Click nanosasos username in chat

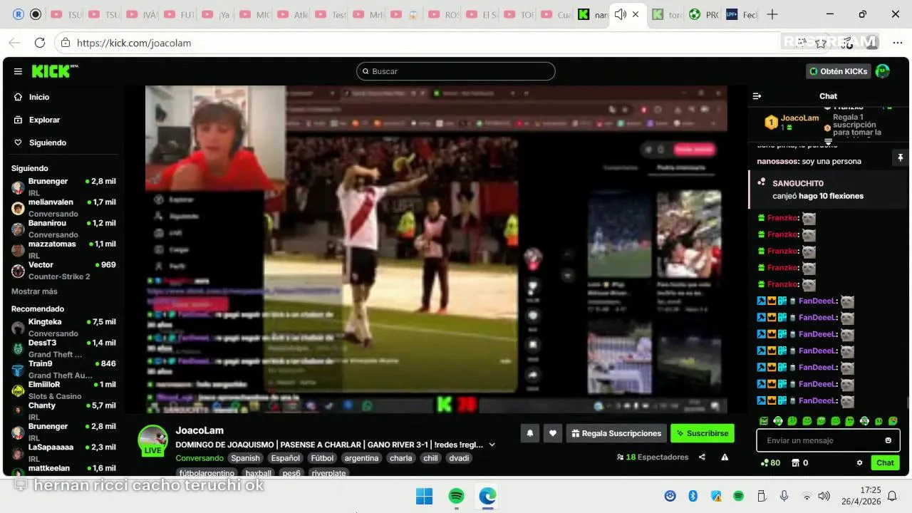pos(777,161)
